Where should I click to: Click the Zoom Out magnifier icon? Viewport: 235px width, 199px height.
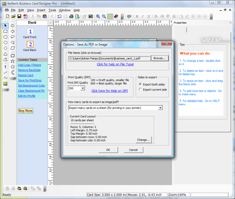pyautogui.click(x=104, y=16)
